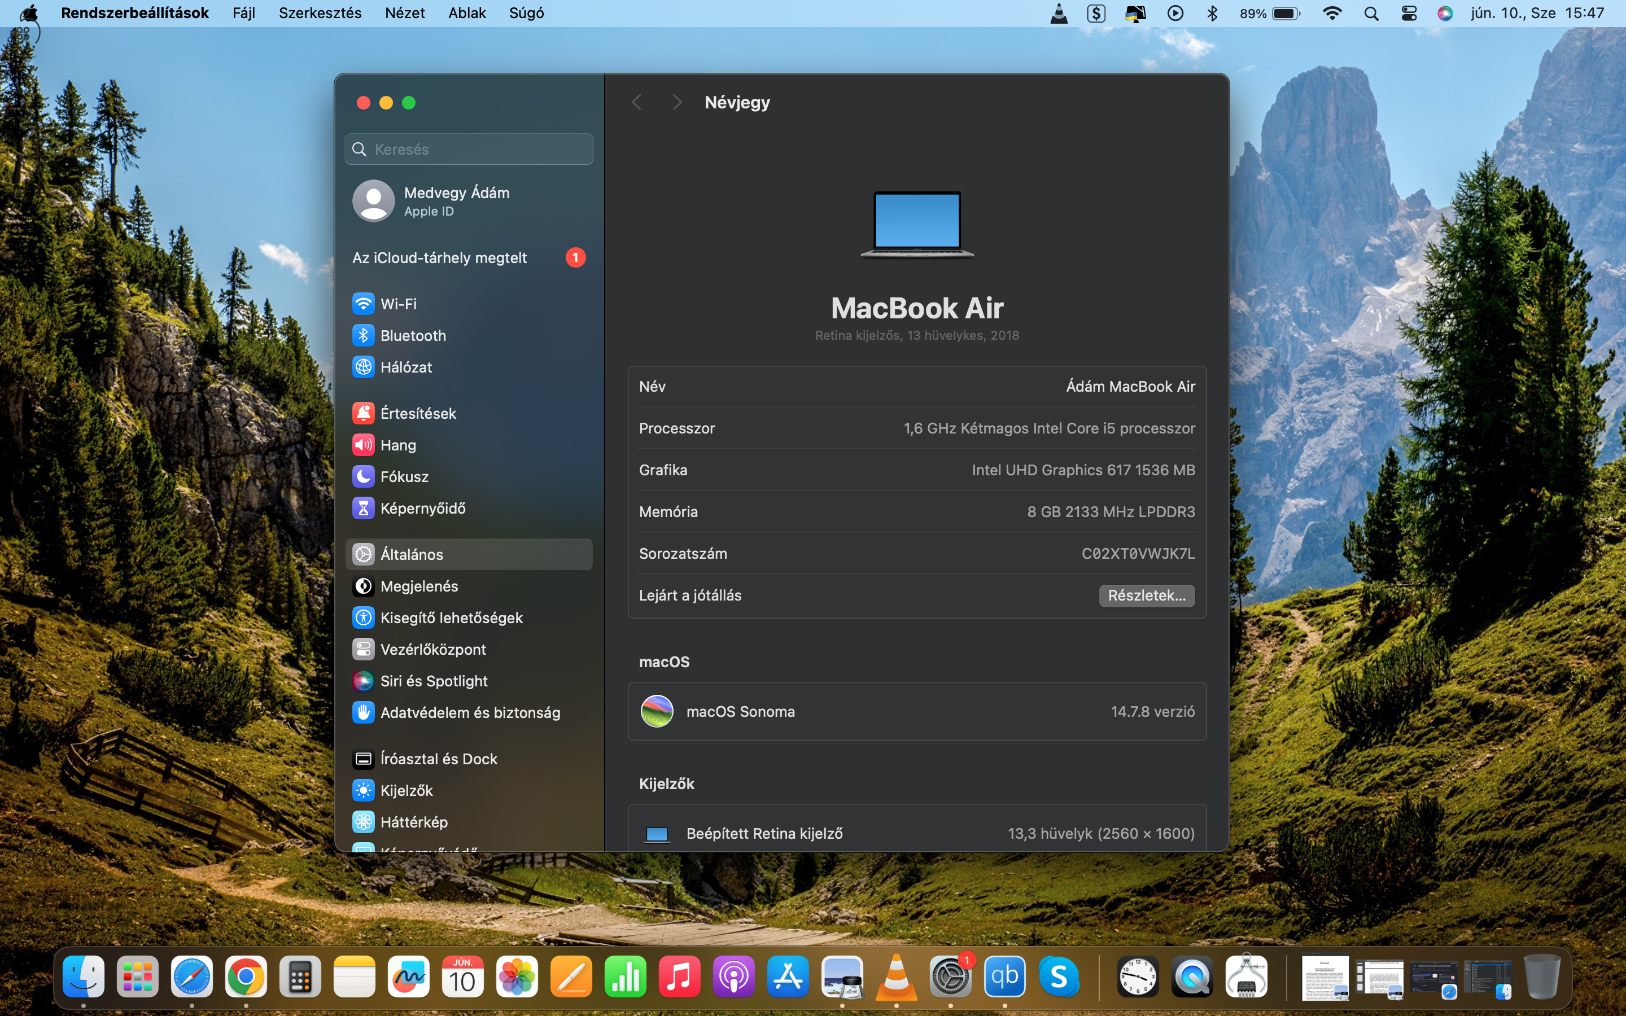Open the Trash in the Dock
This screenshot has height=1016, width=1626.
click(1542, 976)
